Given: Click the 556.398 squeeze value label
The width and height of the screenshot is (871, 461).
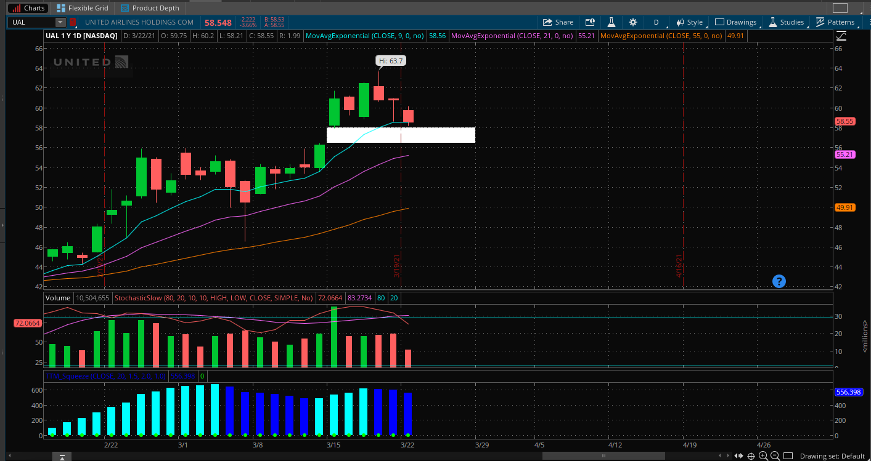Looking at the screenshot, I should (848, 391).
